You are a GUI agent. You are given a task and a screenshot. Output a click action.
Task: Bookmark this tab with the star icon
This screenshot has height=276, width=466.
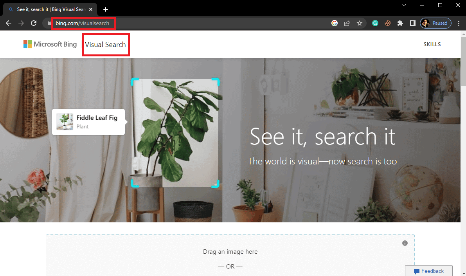tap(360, 23)
